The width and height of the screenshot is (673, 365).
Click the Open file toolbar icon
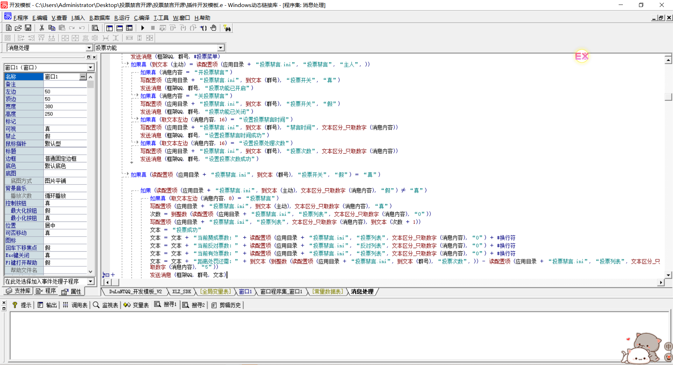[x=18, y=28]
